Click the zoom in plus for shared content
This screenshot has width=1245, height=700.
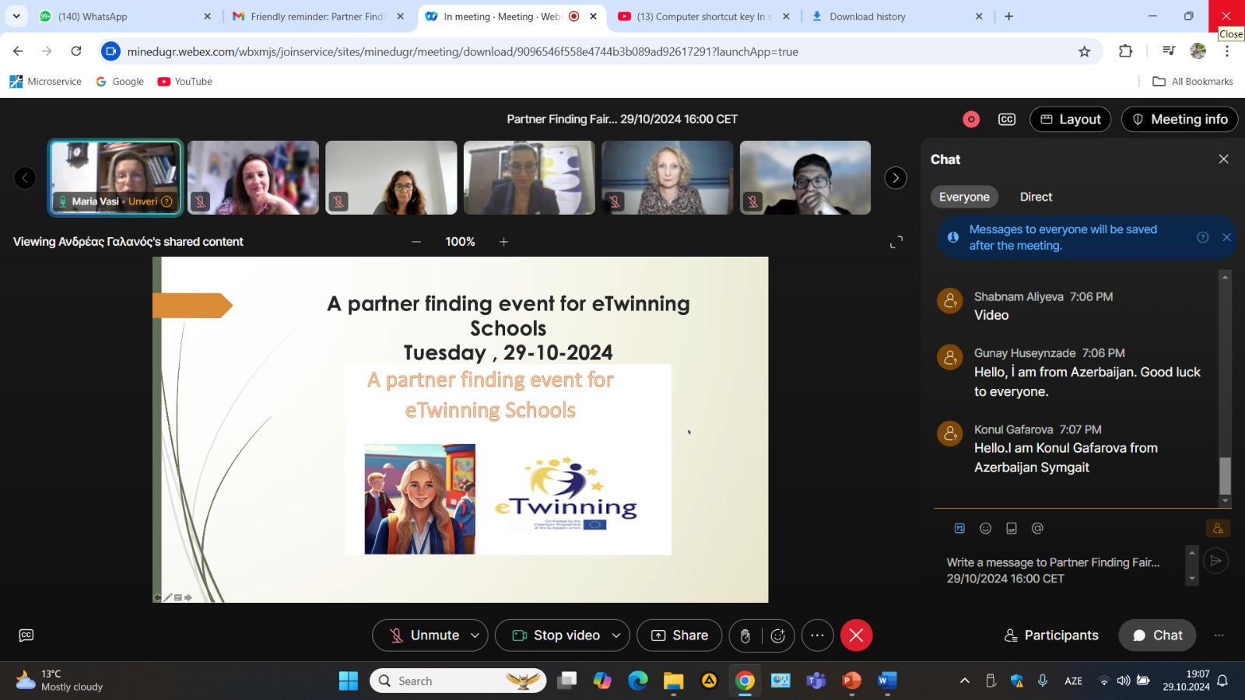[503, 242]
